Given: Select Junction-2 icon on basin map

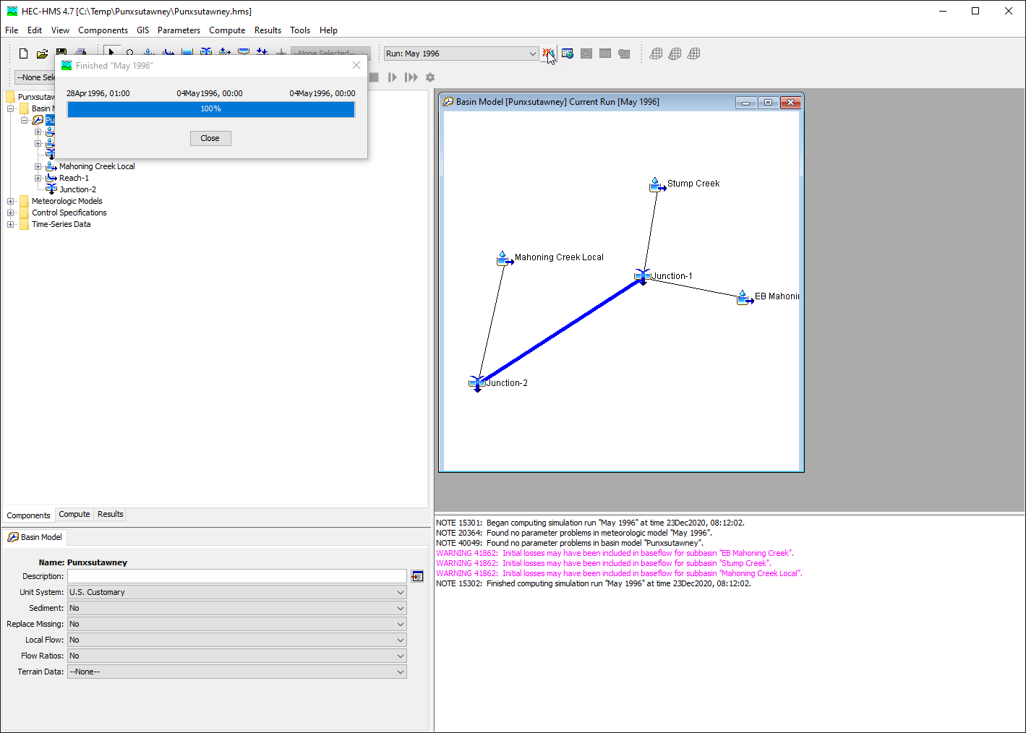Looking at the screenshot, I should click(476, 383).
